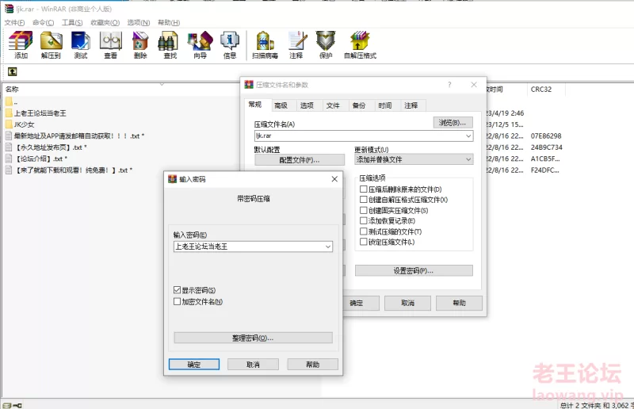634x409 pixels.
Task: Click 取消 in the archive parameters dialog
Action: (407, 303)
